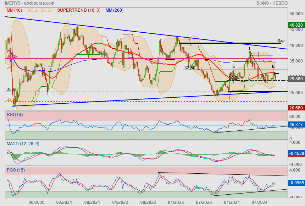Click the IMERYS - abcbourse.com chart title
Image resolution: width=305 pixels, height=206 pixels.
pos(29,3)
